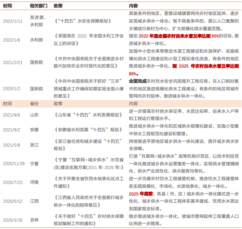
Task: Select '国务院' in the 2021/2/21 row
Action: click(x=37, y=63)
